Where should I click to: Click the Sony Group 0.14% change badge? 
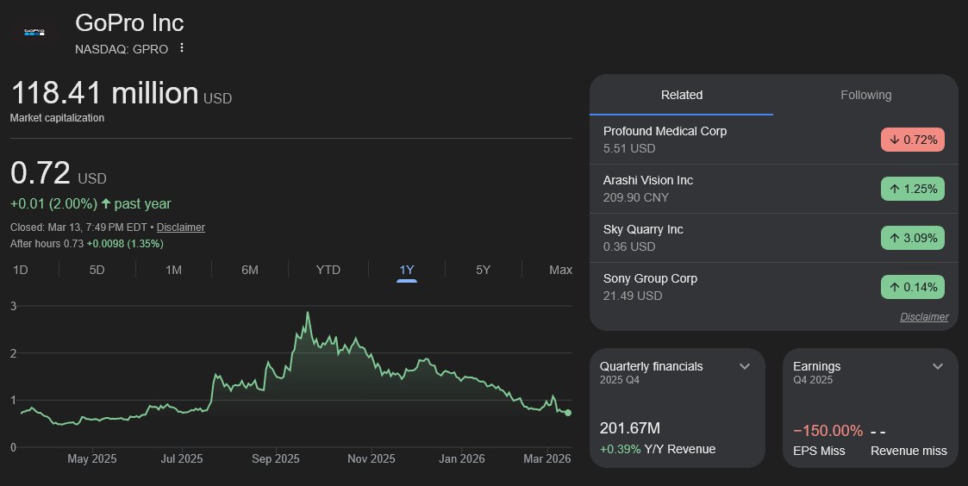(913, 287)
